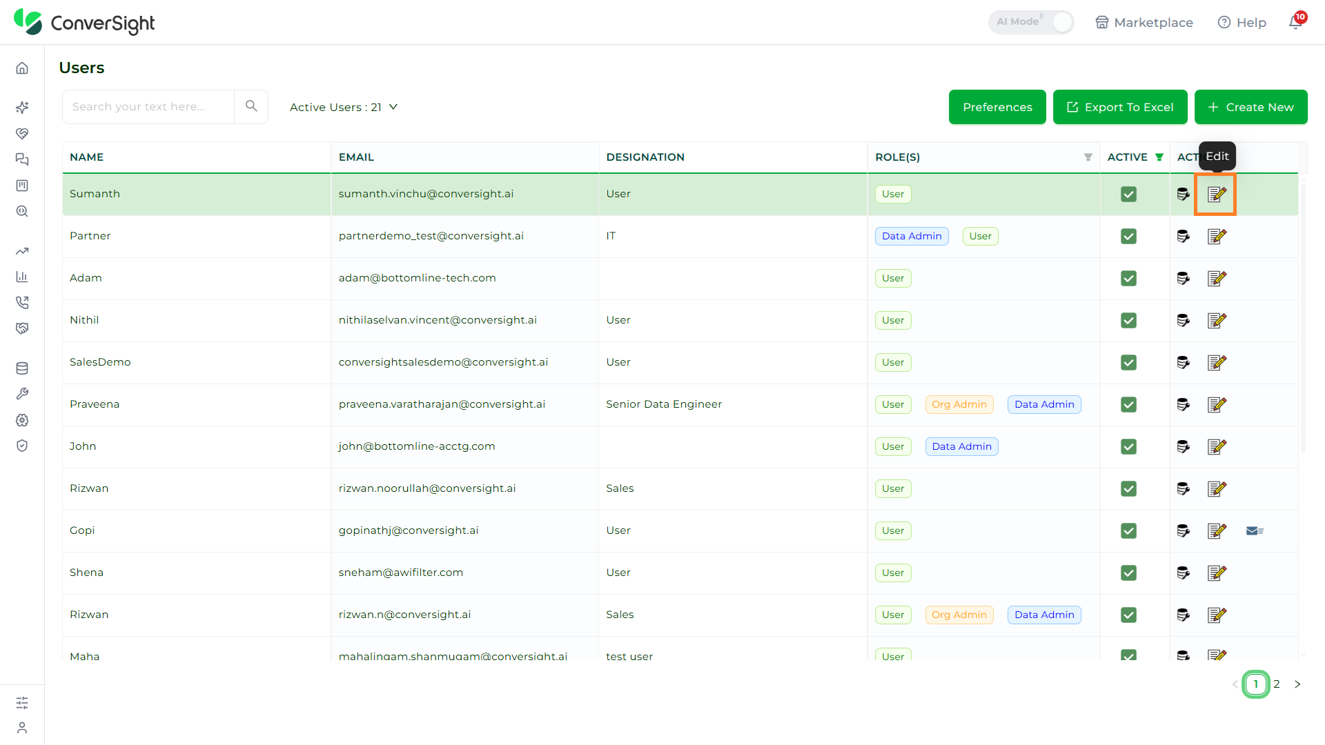The height and width of the screenshot is (745, 1325).
Task: Open the wrench tools sidebar icon
Action: pyautogui.click(x=22, y=394)
